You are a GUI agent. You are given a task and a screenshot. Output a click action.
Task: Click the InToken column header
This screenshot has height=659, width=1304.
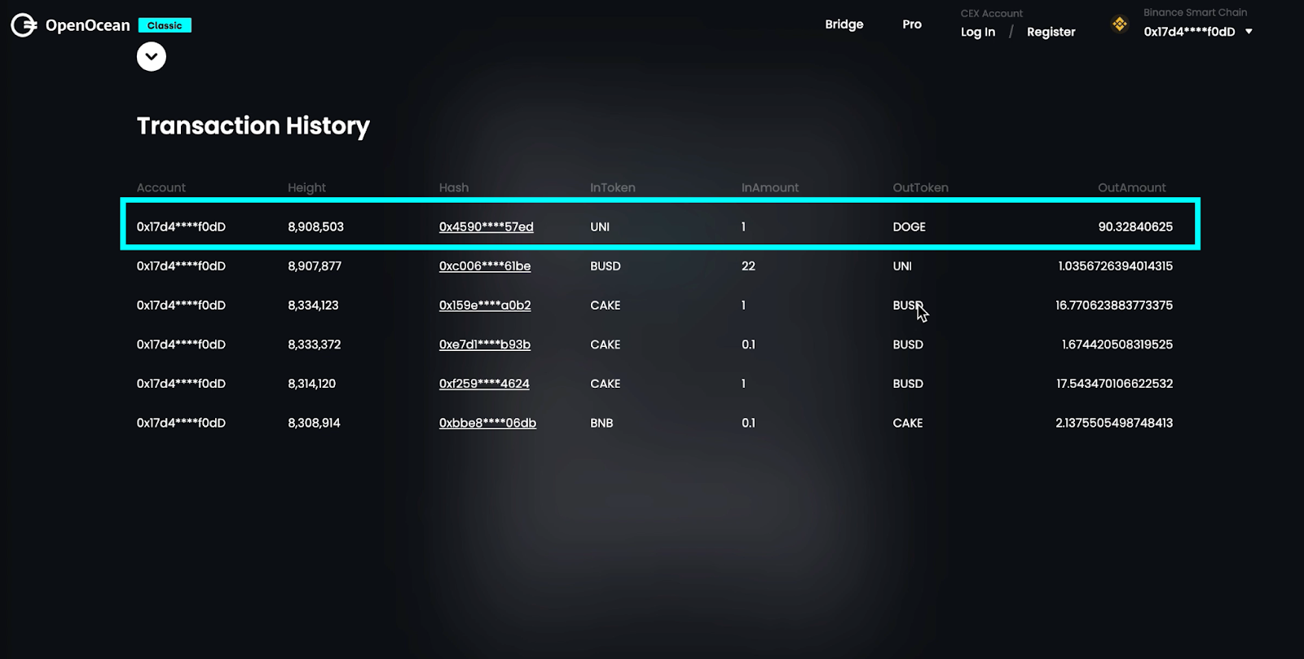pos(613,187)
